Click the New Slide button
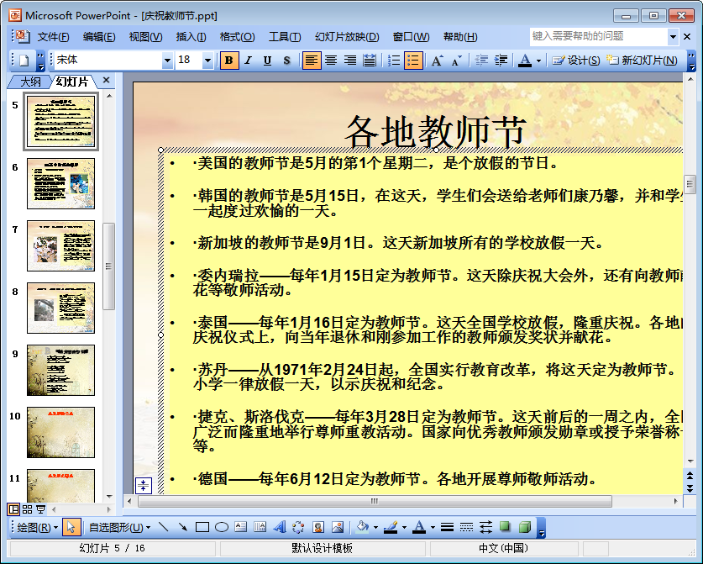This screenshot has height=564, width=703. [643, 61]
